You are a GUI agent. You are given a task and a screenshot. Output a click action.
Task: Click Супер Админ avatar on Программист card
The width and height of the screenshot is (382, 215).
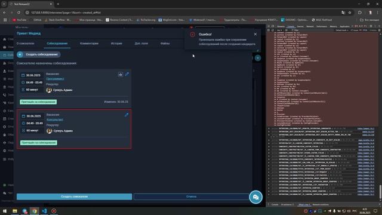(49, 90)
